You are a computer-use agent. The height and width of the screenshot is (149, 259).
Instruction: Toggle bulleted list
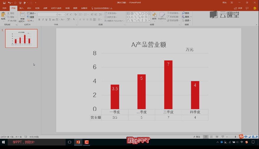coord(81,14)
